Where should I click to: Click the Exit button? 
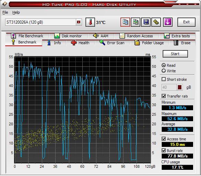[186, 22]
